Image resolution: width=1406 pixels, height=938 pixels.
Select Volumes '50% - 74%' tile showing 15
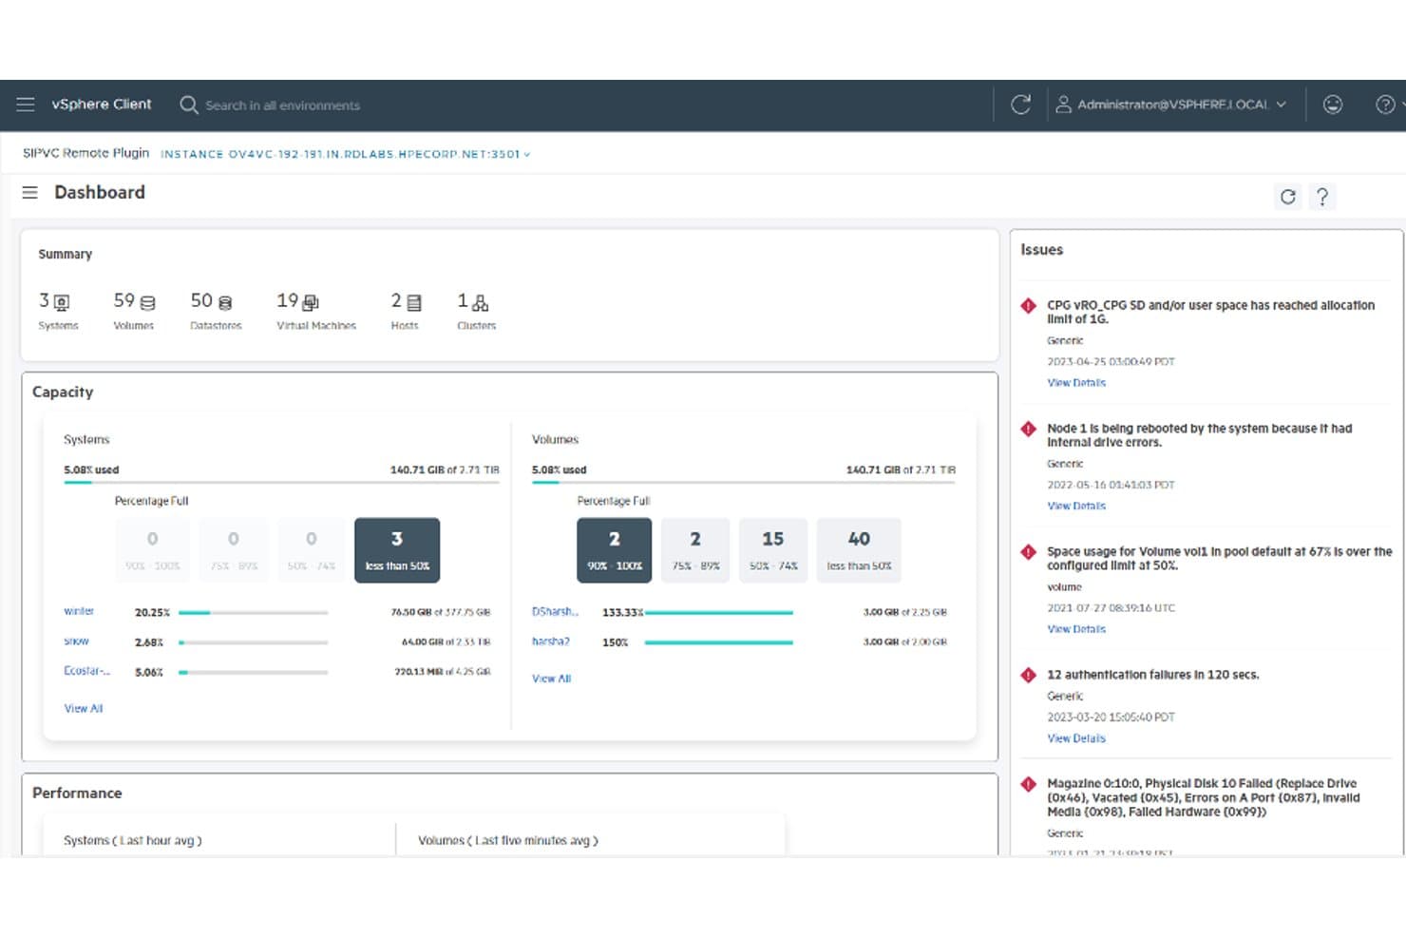773,549
